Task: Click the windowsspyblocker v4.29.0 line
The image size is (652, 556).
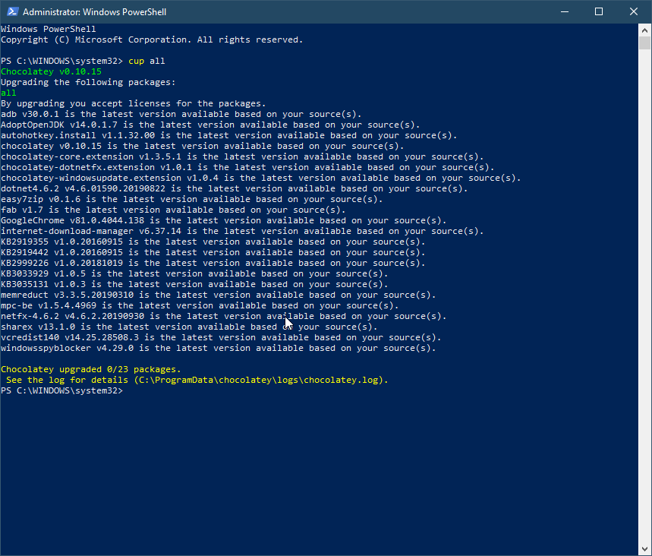Action: [219, 348]
